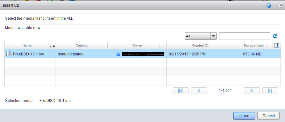This screenshot has width=285, height=122.
Task: Sort by the Catalog column header
Action: click(82, 46)
